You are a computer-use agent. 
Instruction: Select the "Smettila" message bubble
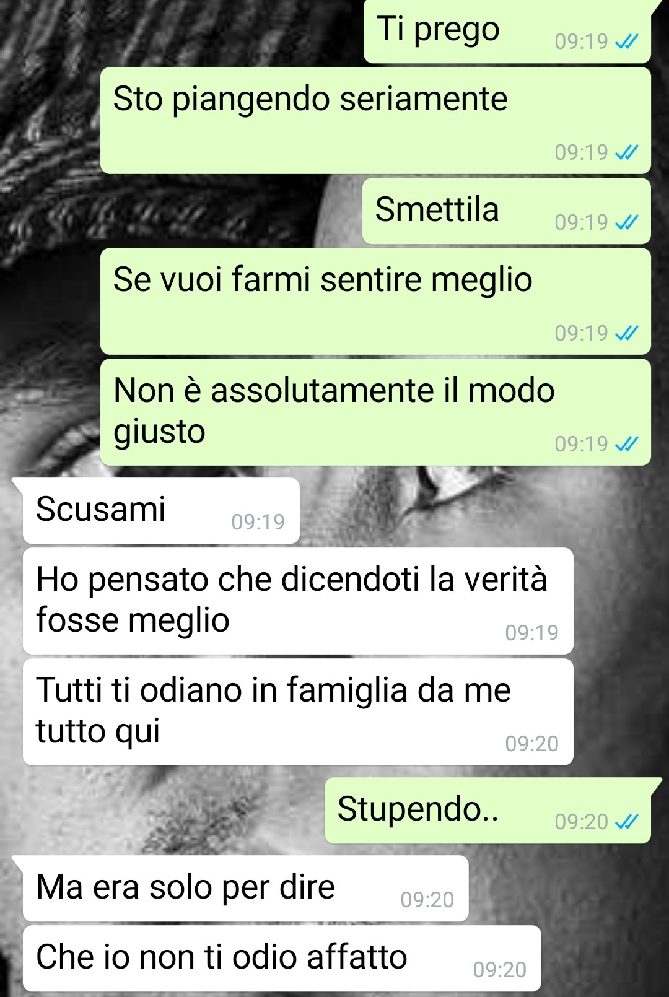coord(506,211)
